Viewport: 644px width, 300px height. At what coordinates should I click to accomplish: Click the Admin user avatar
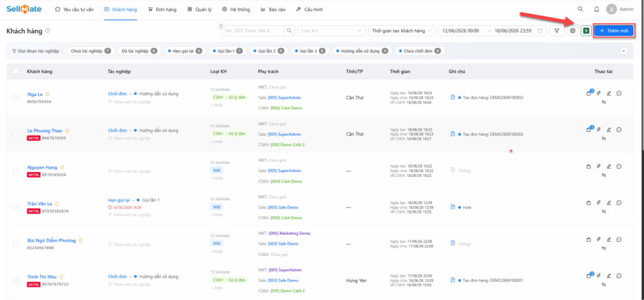[612, 9]
